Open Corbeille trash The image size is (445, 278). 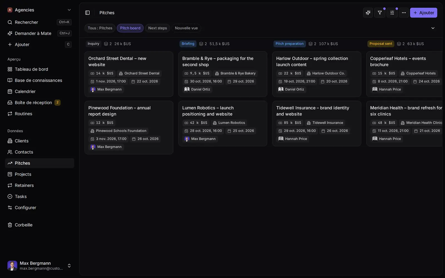[39, 225]
